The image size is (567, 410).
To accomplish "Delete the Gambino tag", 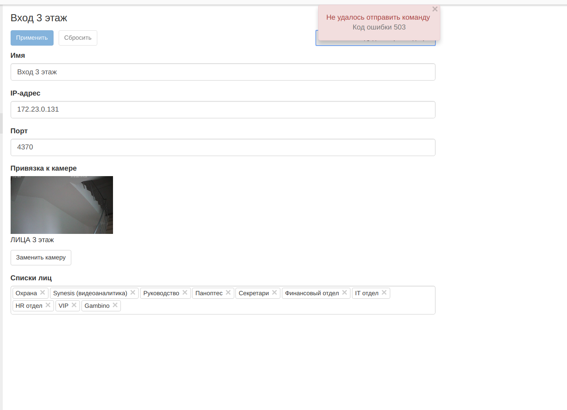I will point(115,305).
